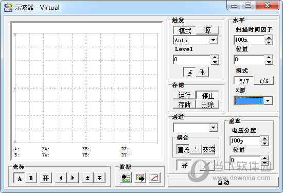
Task: Increase vertical 位置 with up arrow
Action: (x=264, y=158)
